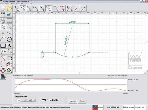
Task: Set z scale ratio to 1:5
Action: pos(33,100)
